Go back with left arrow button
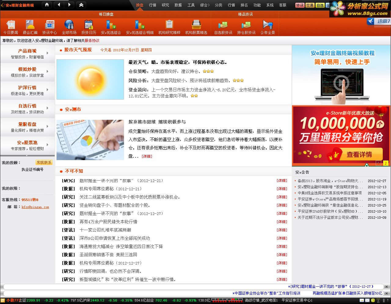 59,5
